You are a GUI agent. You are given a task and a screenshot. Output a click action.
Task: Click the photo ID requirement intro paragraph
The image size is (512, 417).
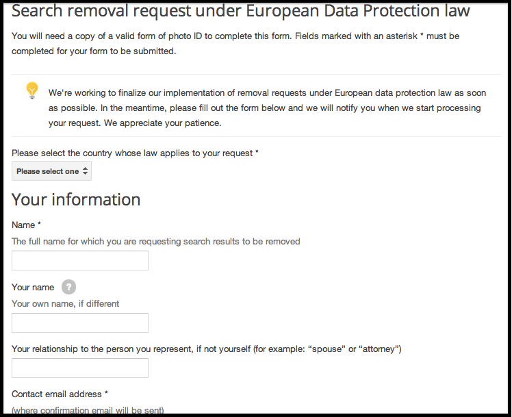[x=235, y=43]
